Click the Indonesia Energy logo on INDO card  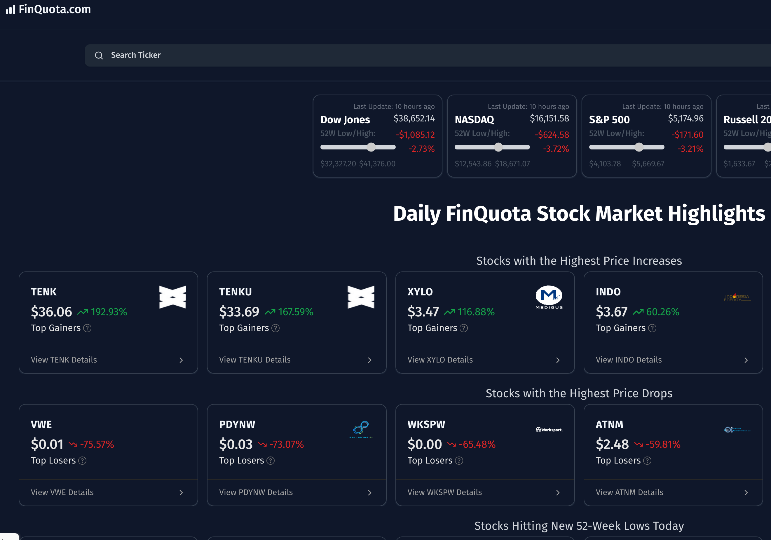point(737,298)
